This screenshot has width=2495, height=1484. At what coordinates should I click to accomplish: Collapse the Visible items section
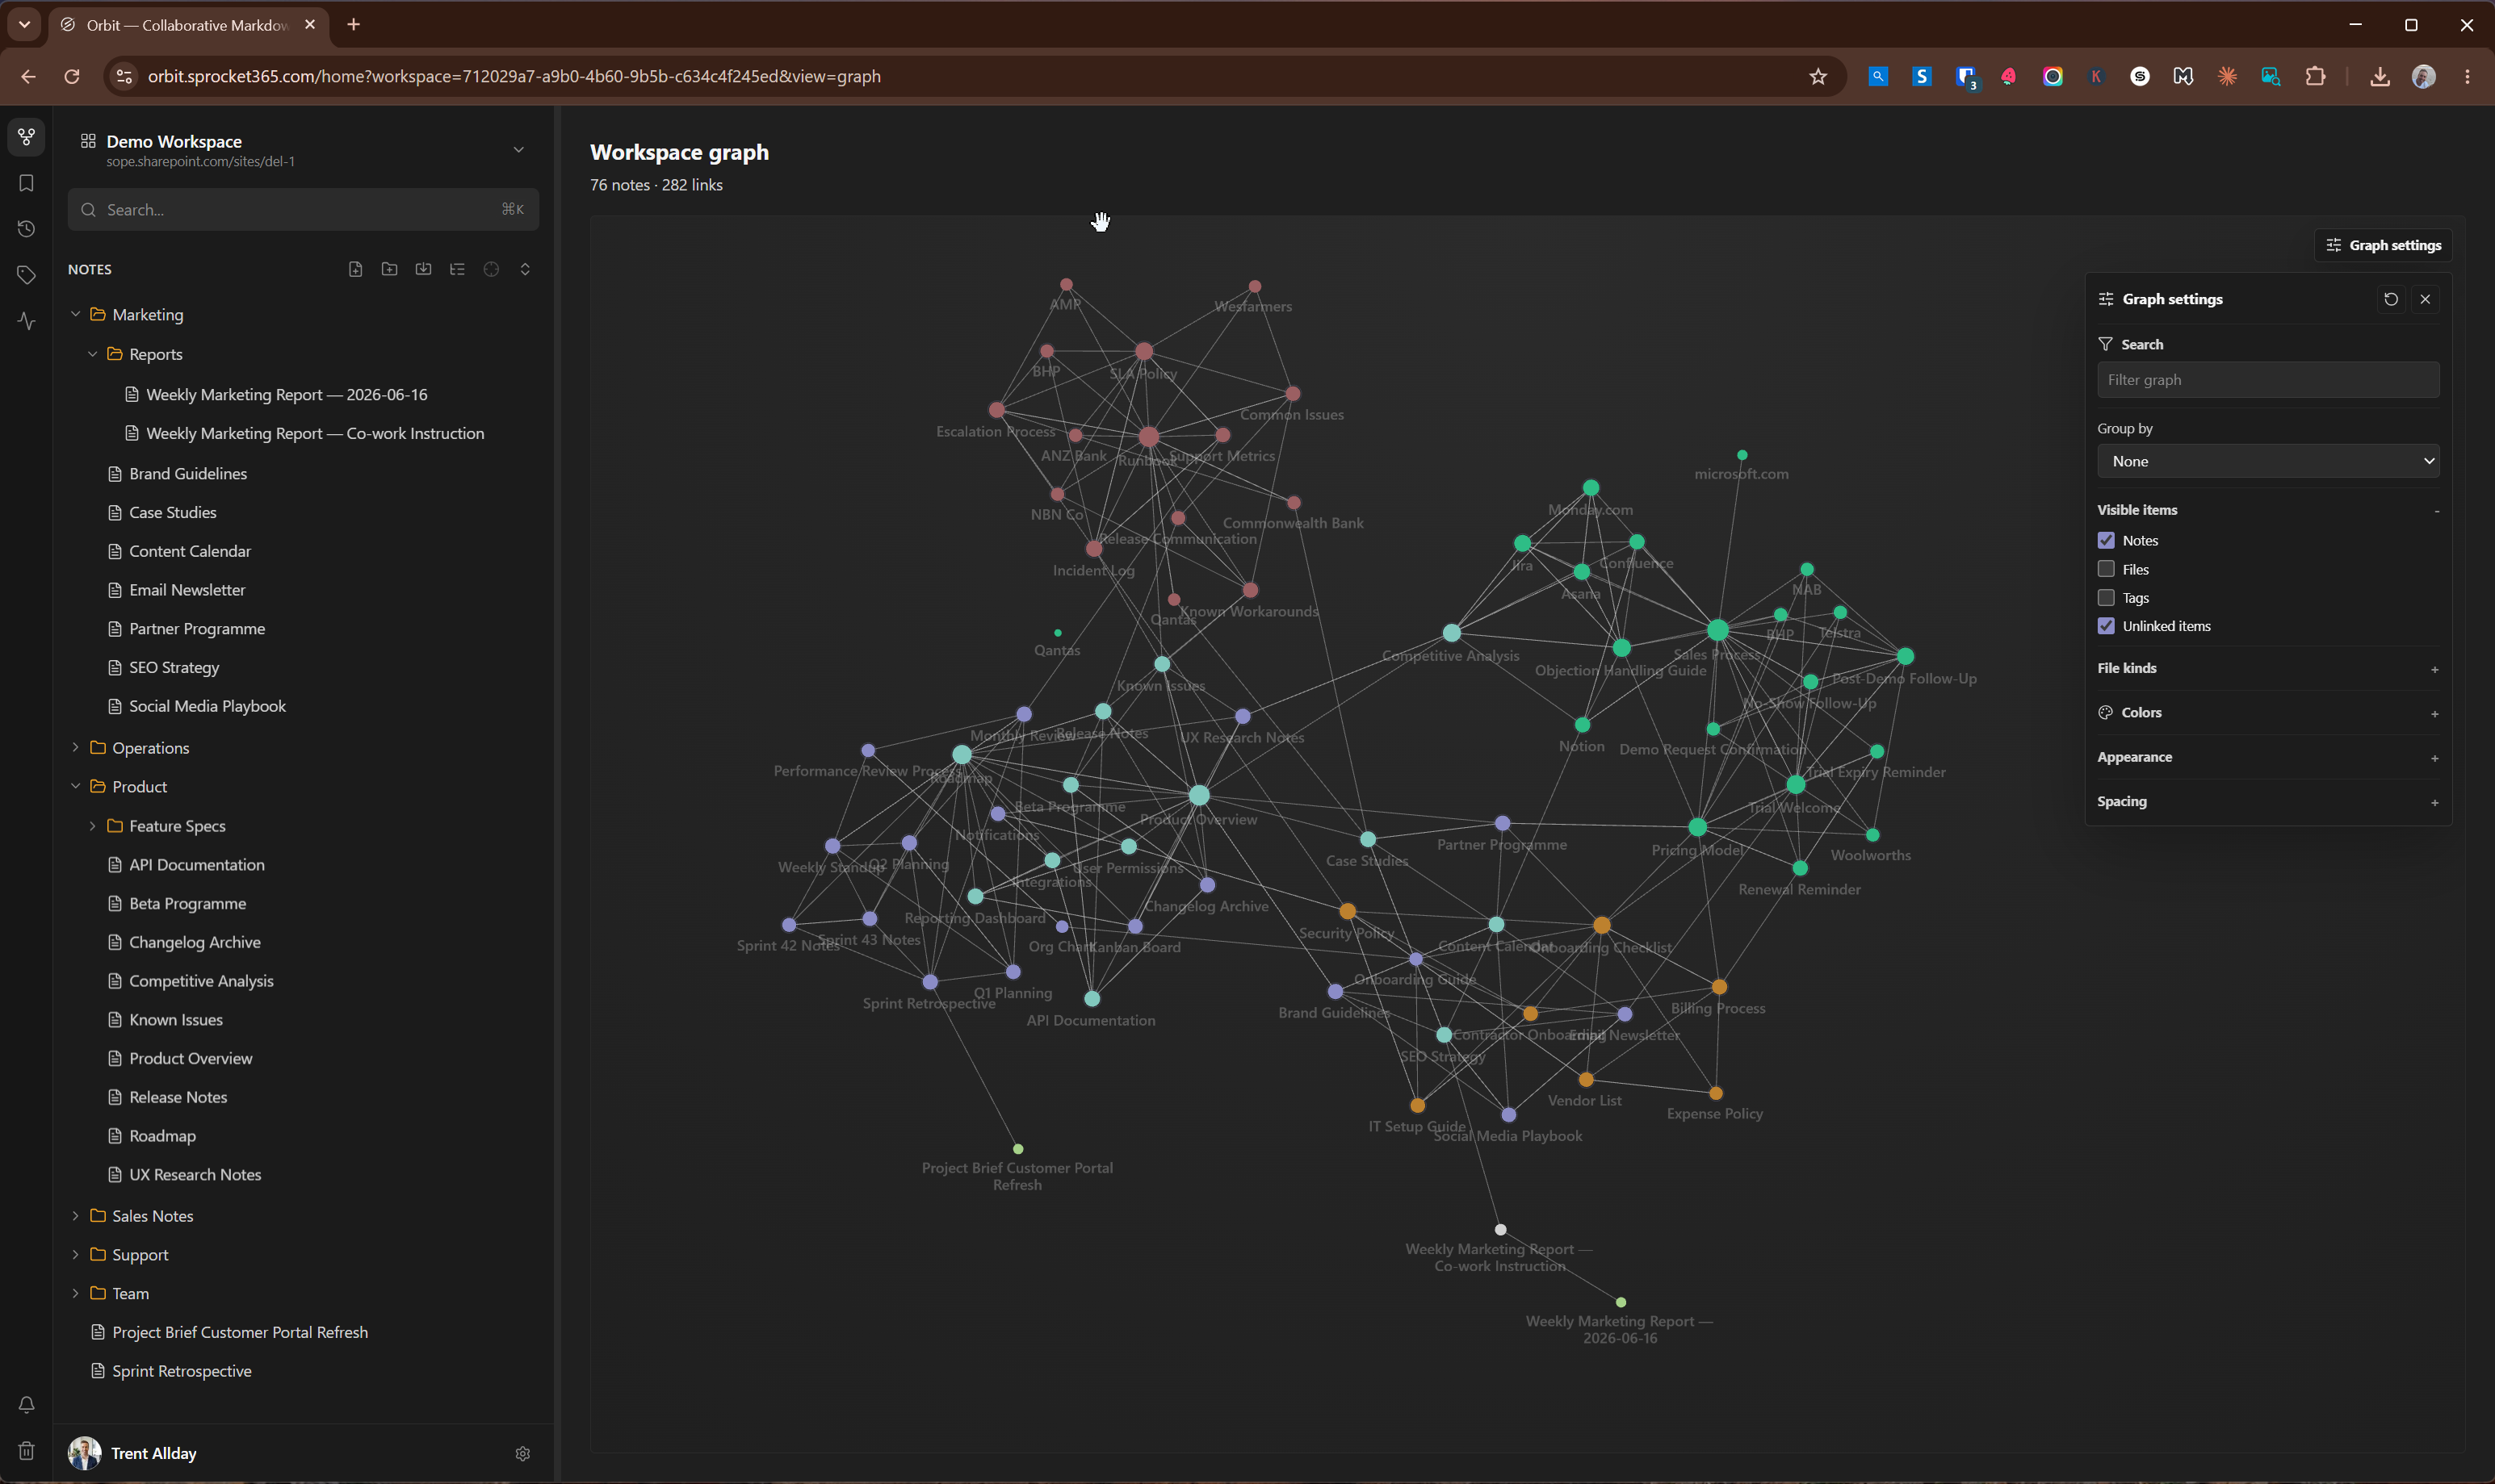(2436, 510)
